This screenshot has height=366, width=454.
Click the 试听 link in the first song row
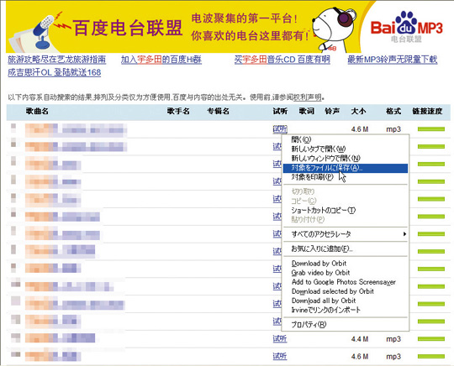(x=280, y=129)
